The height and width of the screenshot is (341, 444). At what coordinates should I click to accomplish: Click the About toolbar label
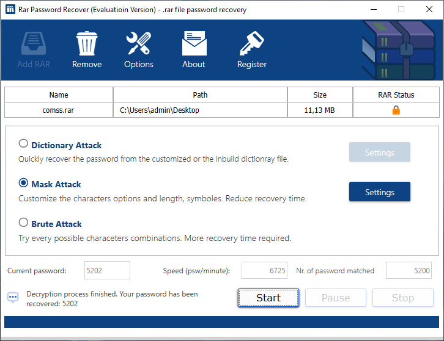pyautogui.click(x=194, y=64)
